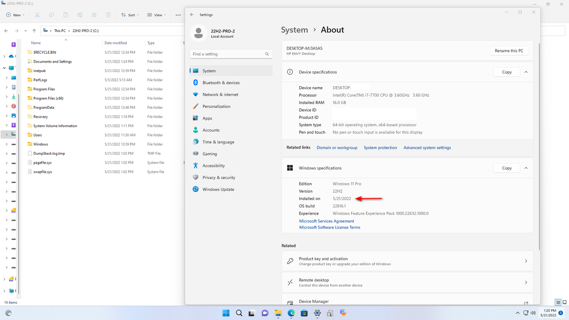Select the Gaming controller icon in sidebar
The height and width of the screenshot is (320, 569).
[x=196, y=154]
